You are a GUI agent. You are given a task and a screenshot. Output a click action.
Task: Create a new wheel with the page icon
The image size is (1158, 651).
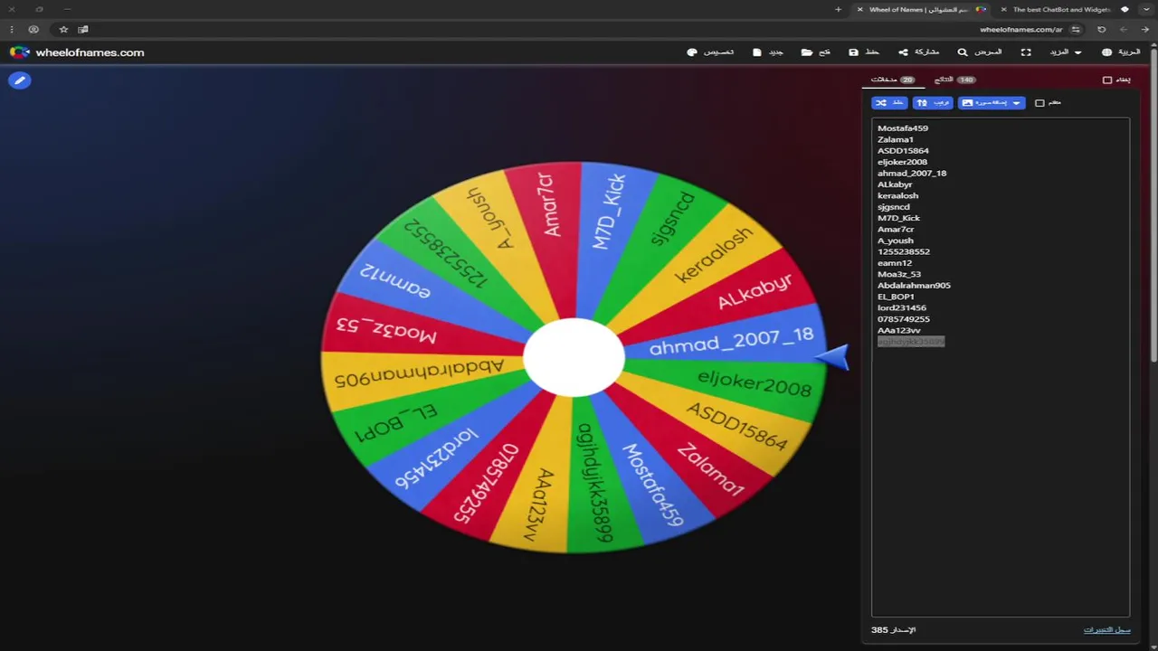tap(757, 52)
